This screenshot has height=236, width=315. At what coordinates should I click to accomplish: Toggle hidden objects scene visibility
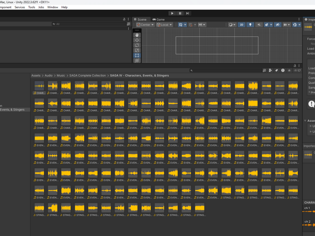(x=278, y=25)
